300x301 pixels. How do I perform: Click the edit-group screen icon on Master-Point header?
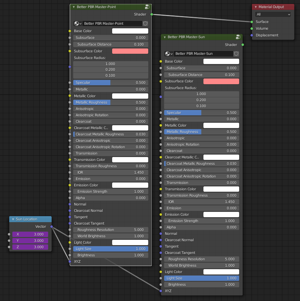[x=147, y=7]
